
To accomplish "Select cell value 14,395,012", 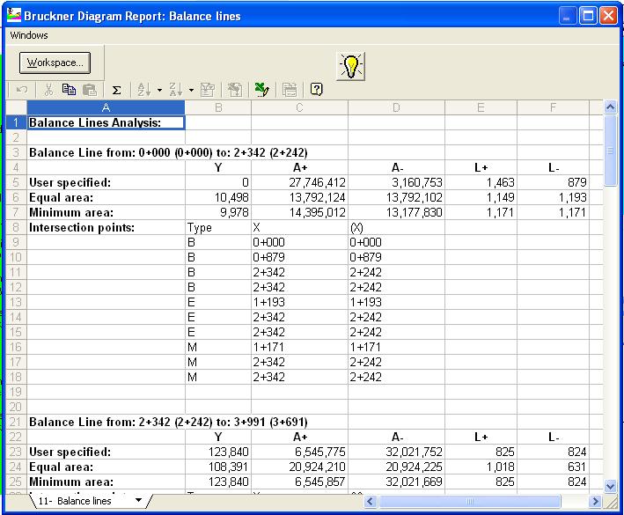I will (299, 212).
